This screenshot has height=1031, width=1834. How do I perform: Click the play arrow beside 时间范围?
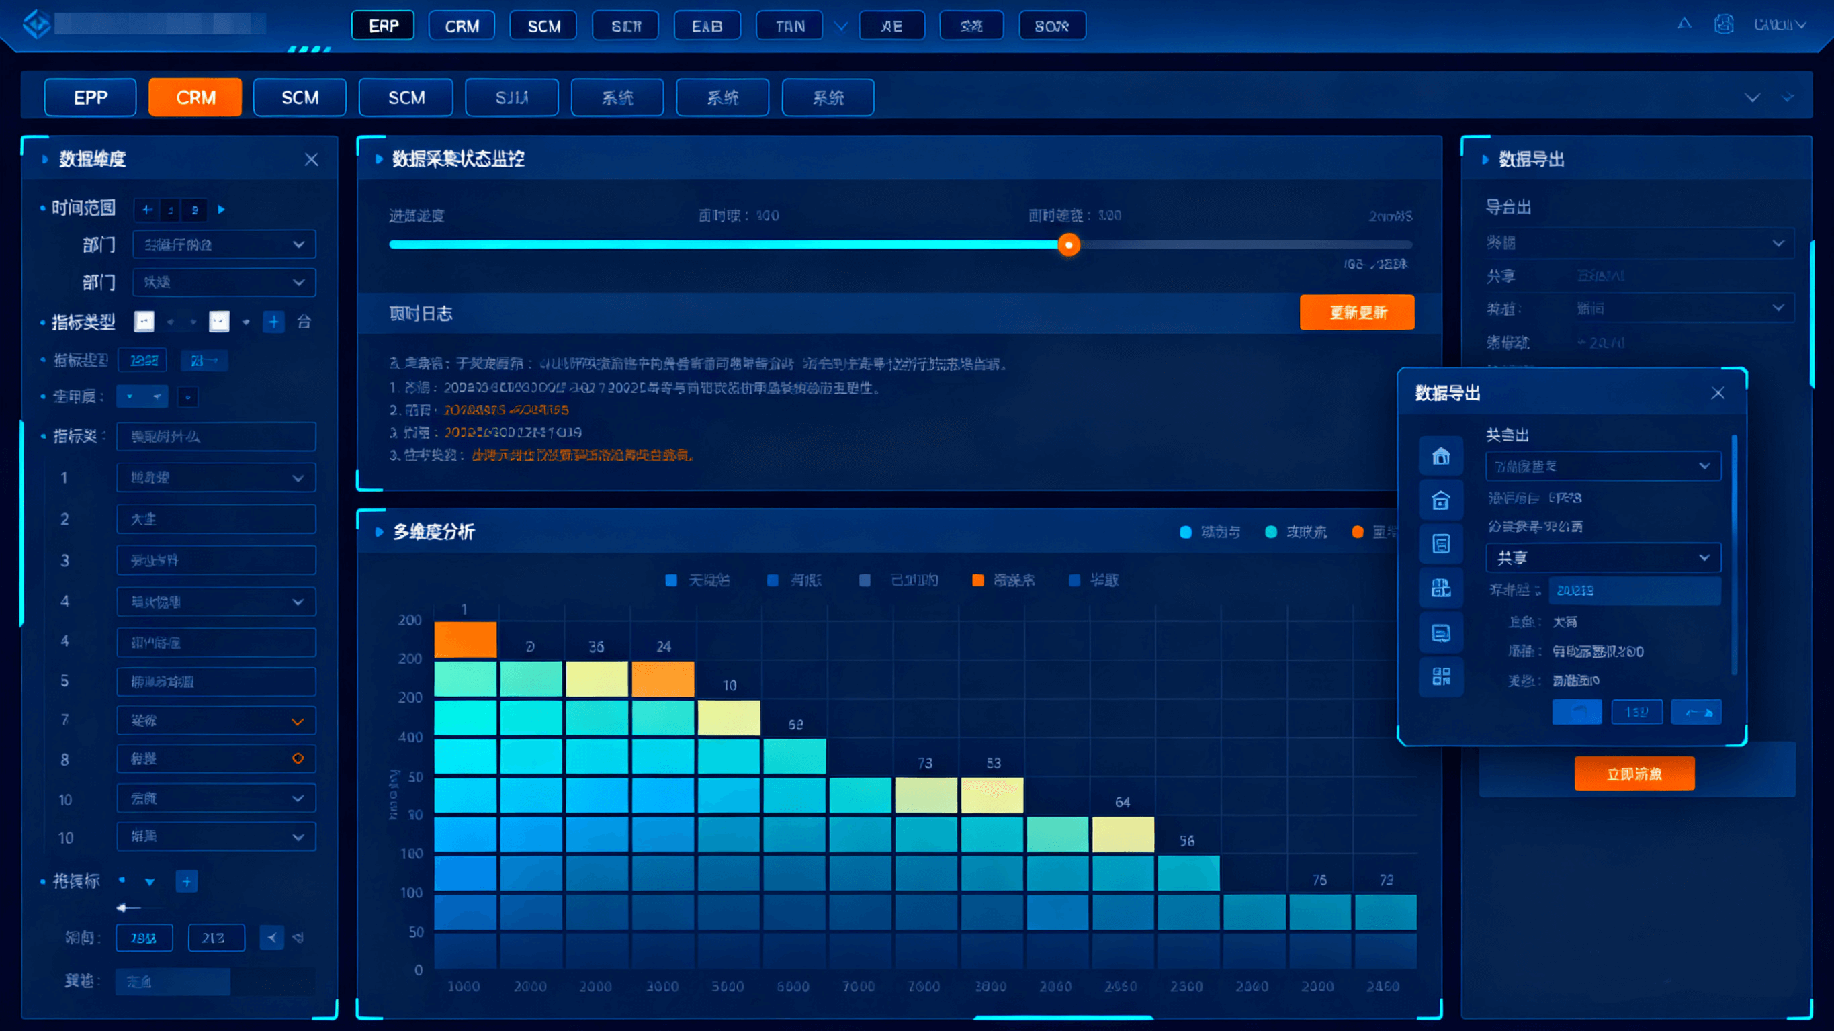[222, 210]
